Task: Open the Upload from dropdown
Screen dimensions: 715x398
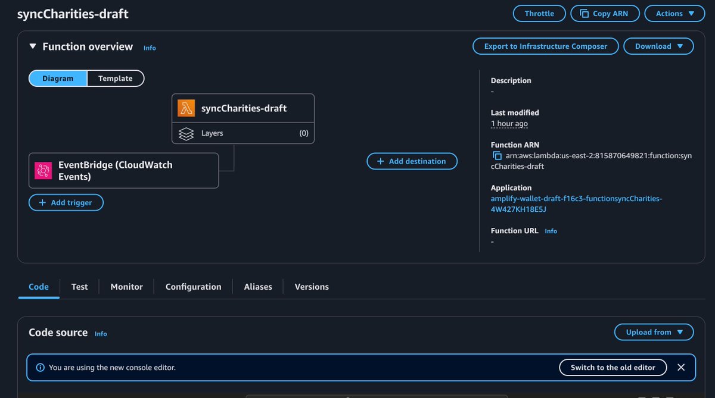Action: pos(654,333)
